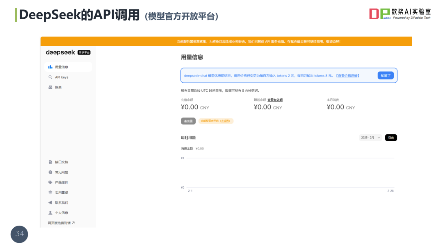Click the 消费金额 ¥0.00 label
This screenshot has width=443, height=249.
click(x=192, y=149)
